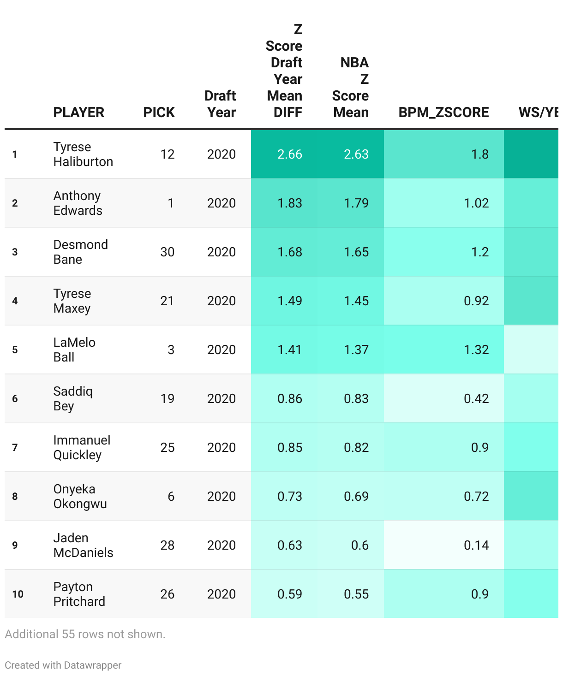Click the 2.66 colored cell for Haliburton
The width and height of the screenshot is (563, 676).
284,154
